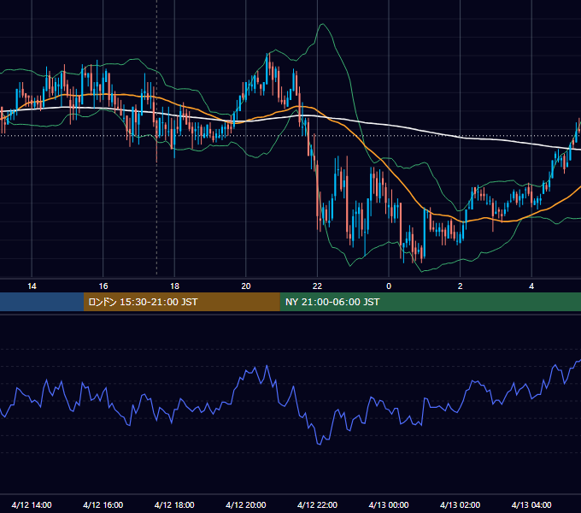Click the hour label 0 on price chart axis

389,286
